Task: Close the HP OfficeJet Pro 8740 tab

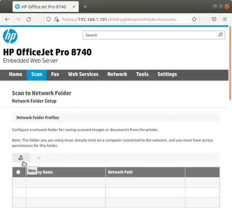Action: coord(74,7)
